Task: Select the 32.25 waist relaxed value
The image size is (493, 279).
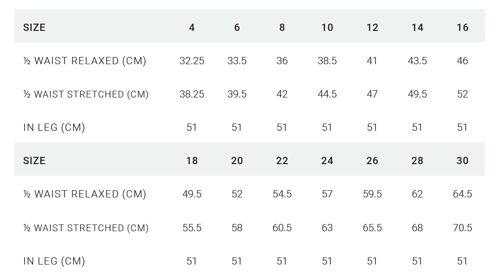Action: pyautogui.click(x=192, y=61)
